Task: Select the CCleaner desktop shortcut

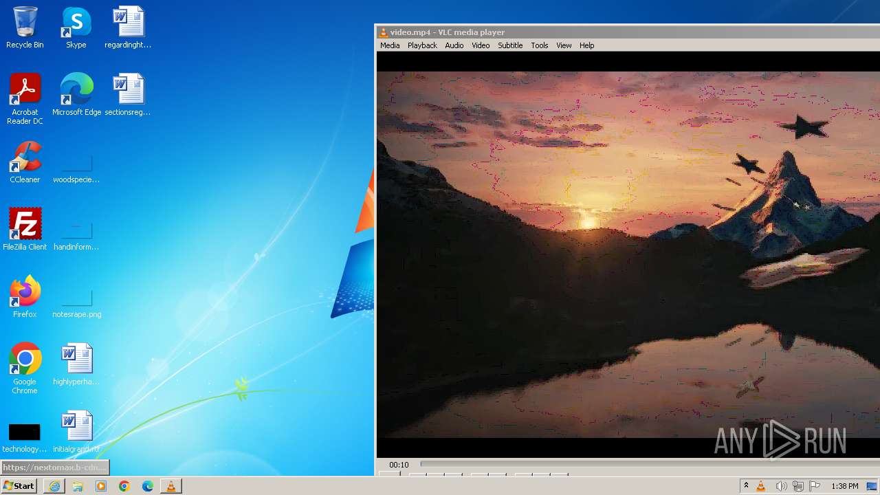Action: (x=25, y=162)
